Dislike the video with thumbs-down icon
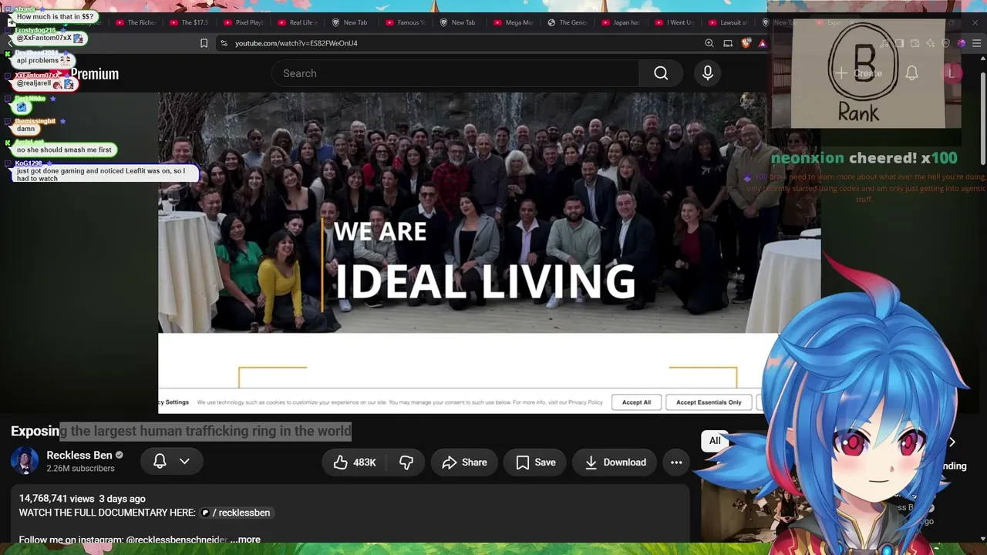 tap(406, 462)
